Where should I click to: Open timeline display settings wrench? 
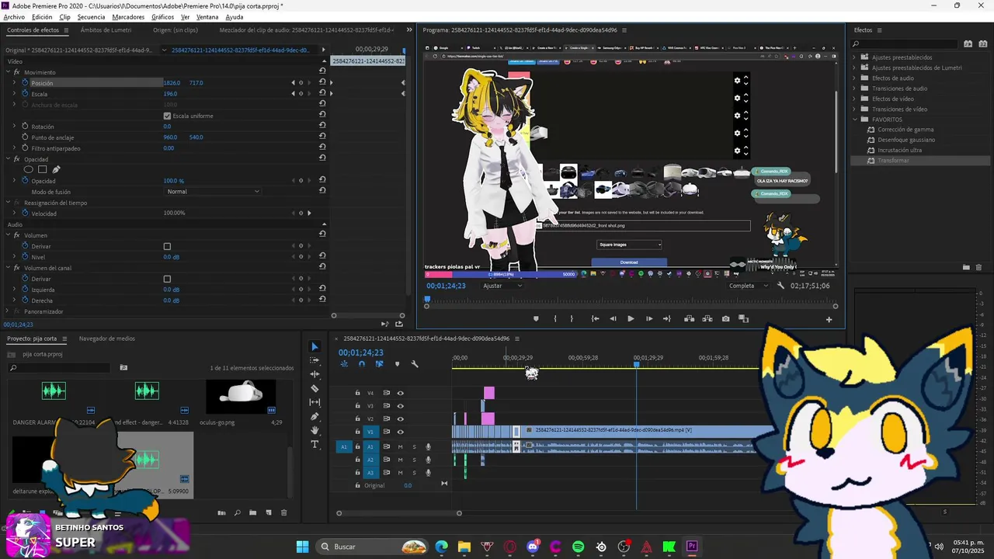click(x=415, y=364)
